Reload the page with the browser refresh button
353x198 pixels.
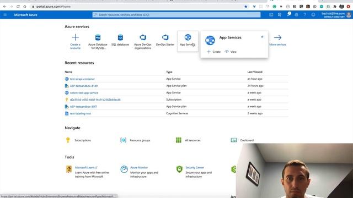pyautogui.click(x=18, y=7)
